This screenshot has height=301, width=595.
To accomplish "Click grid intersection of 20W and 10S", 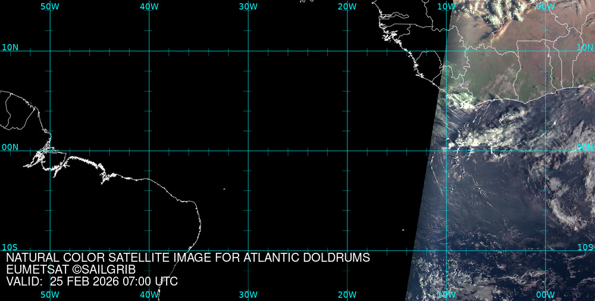I will click(x=347, y=250).
